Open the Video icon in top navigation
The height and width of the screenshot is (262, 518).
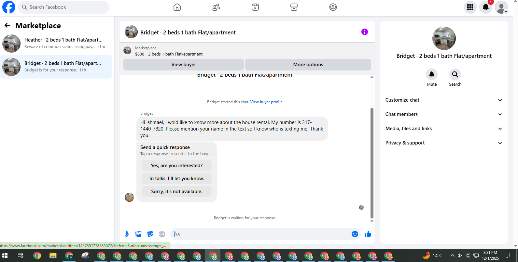click(x=255, y=7)
